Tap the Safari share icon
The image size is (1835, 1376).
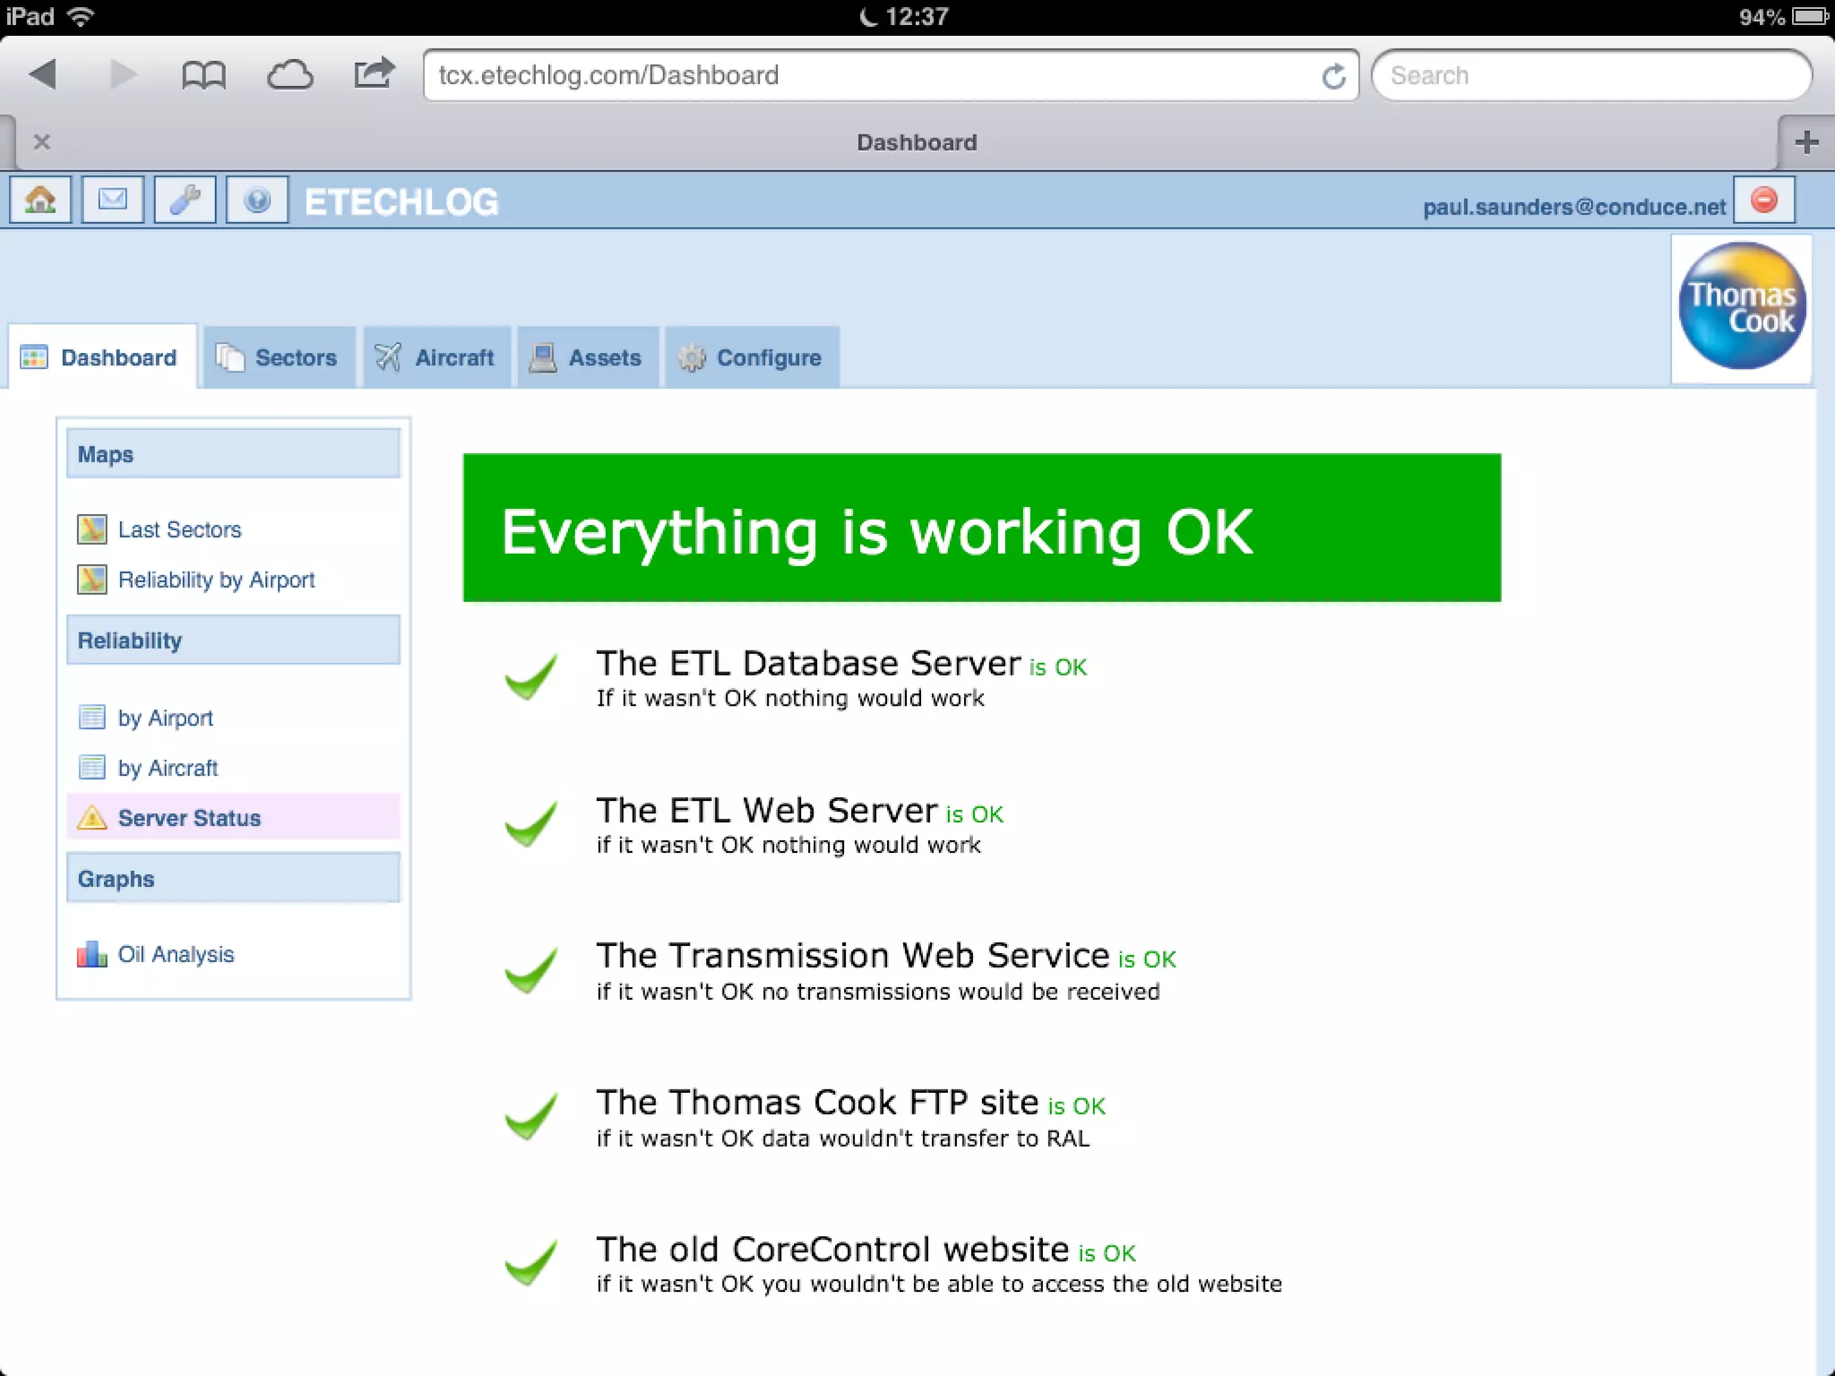coord(374,73)
